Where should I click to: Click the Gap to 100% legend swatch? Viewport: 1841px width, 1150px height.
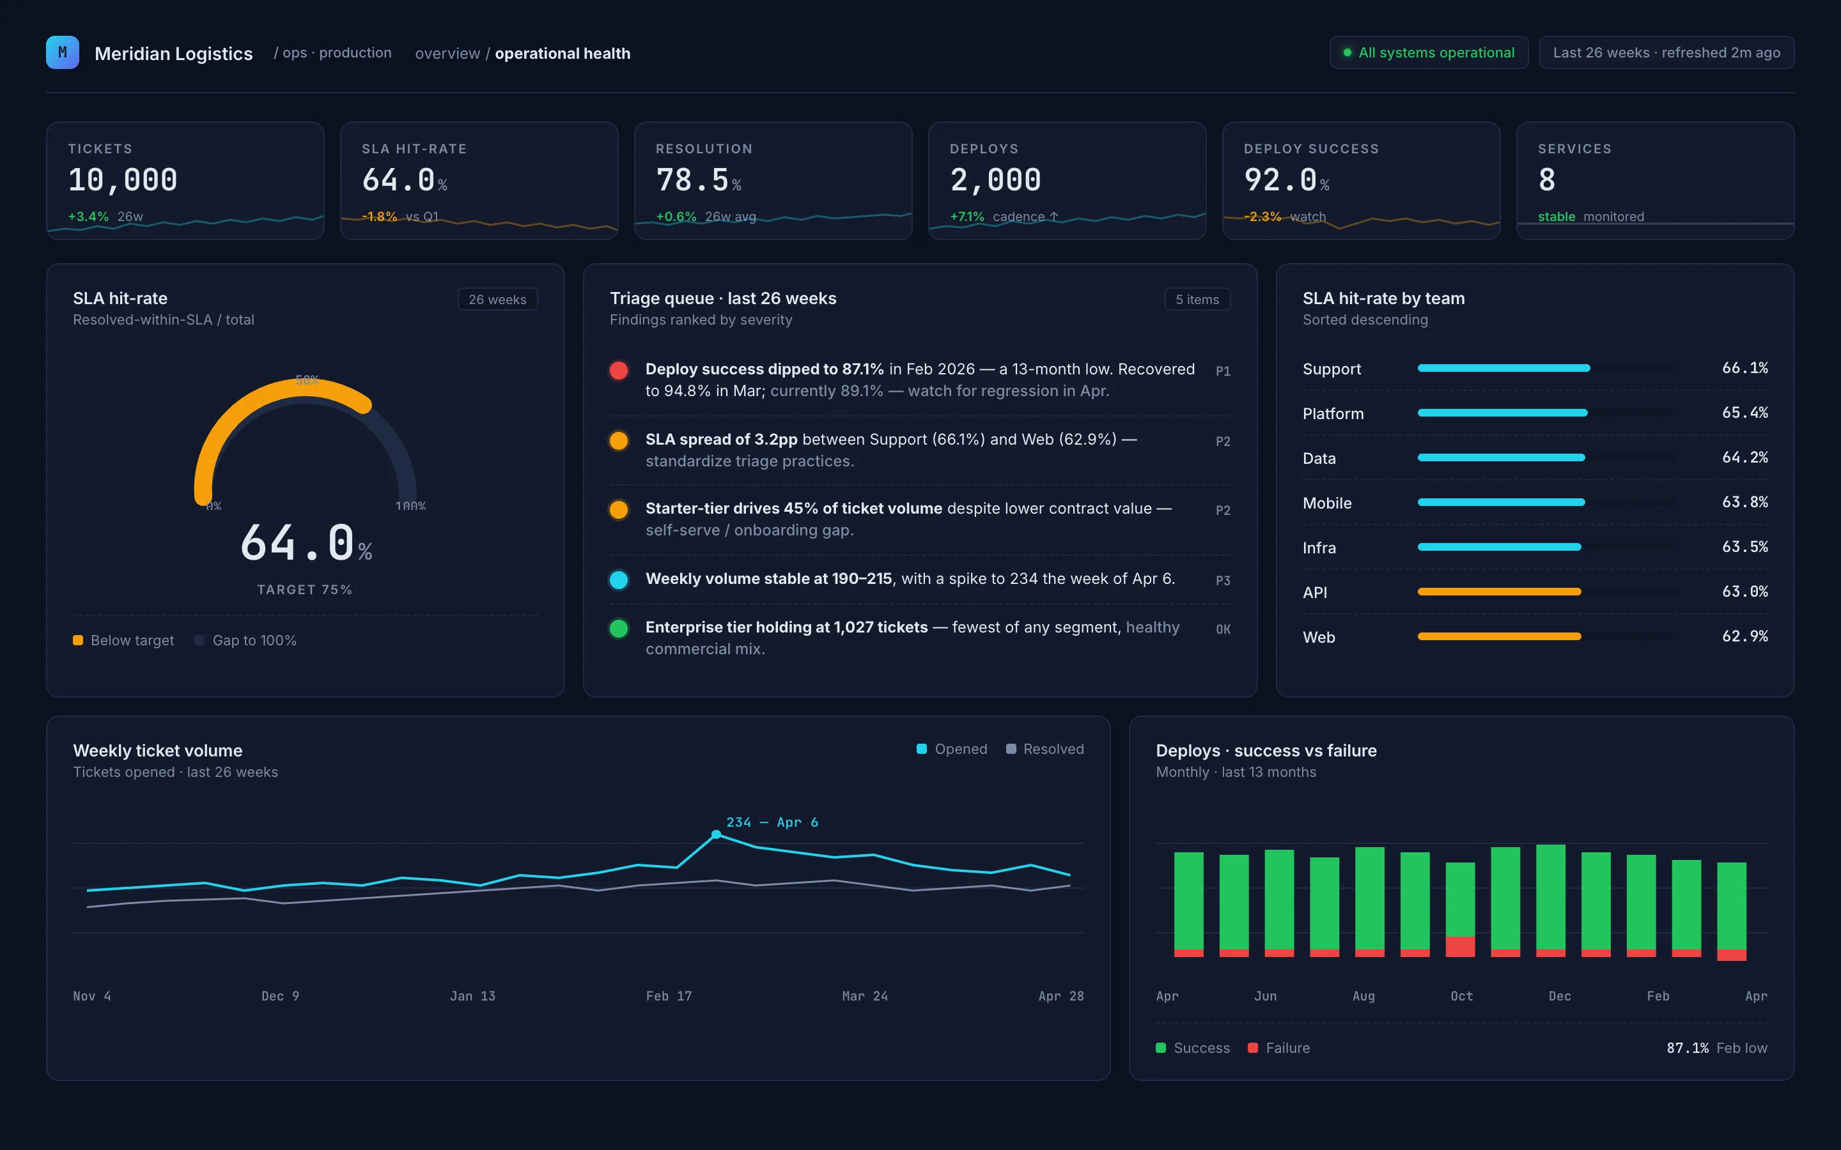[x=199, y=640]
